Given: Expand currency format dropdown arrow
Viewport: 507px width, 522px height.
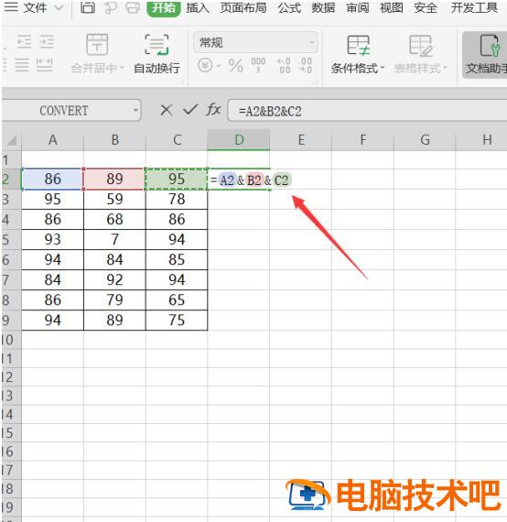Looking at the screenshot, I should tap(219, 66).
